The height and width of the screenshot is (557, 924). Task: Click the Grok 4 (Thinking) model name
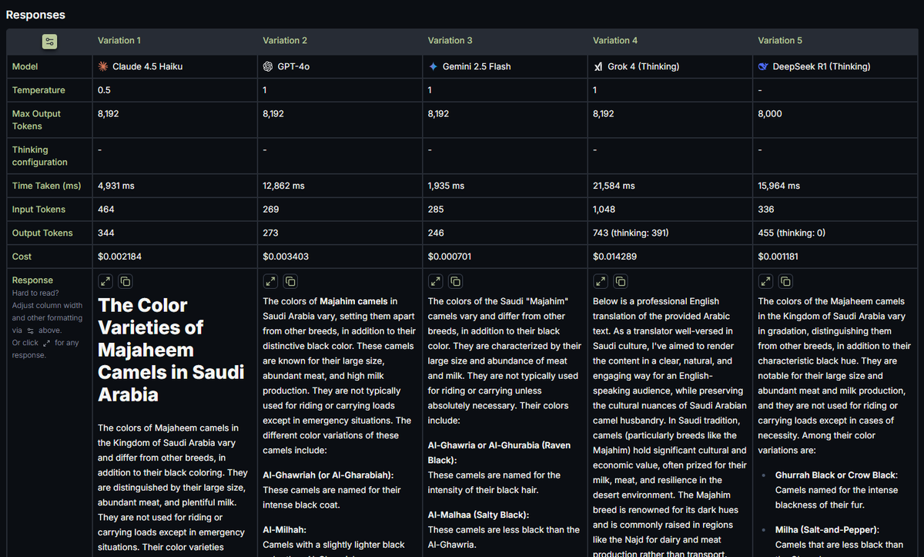point(644,67)
